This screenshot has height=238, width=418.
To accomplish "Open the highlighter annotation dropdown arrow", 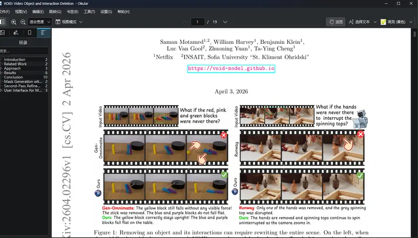I will coord(411,22).
